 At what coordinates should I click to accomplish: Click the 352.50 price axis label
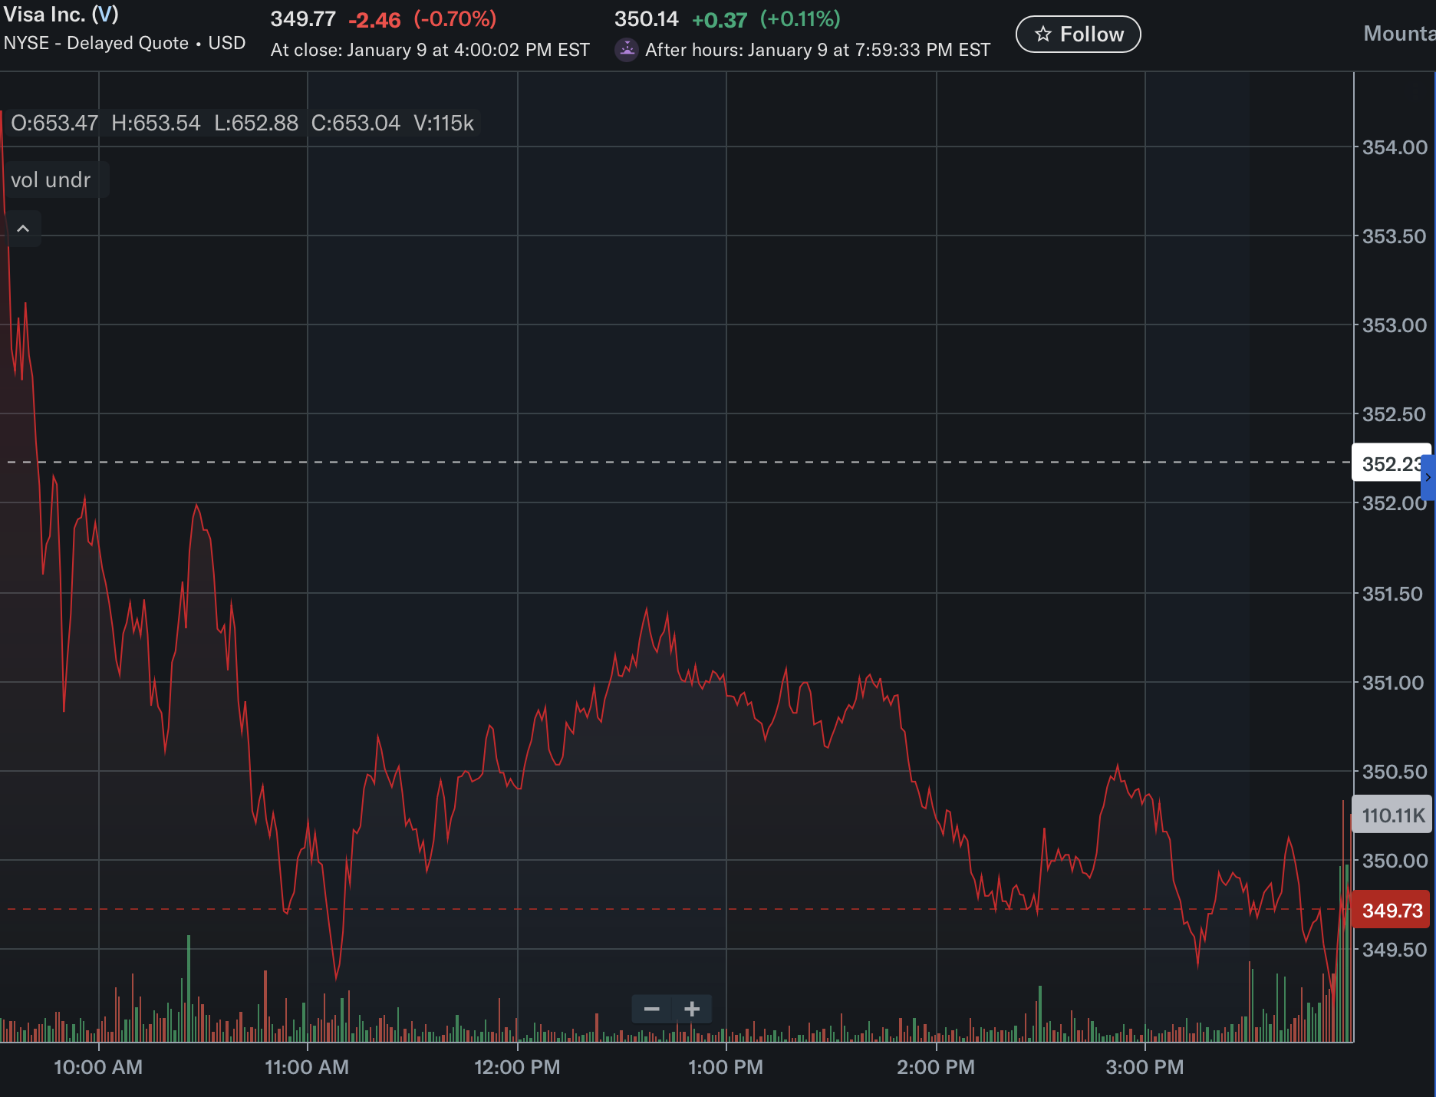[1395, 414]
